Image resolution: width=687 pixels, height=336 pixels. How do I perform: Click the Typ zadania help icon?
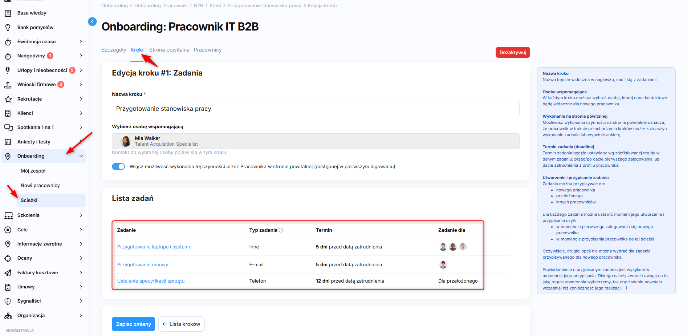[x=281, y=230]
